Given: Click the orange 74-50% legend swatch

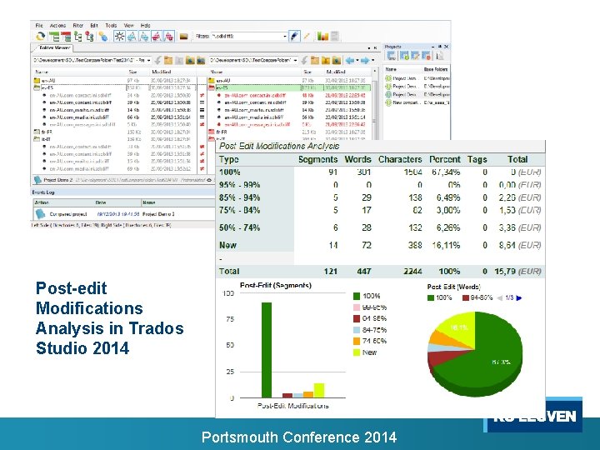Looking at the screenshot, I should click(357, 341).
